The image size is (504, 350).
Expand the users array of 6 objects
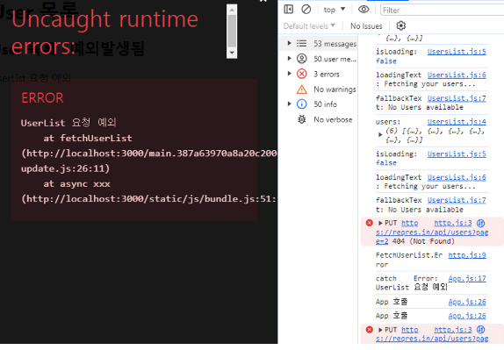point(380,134)
